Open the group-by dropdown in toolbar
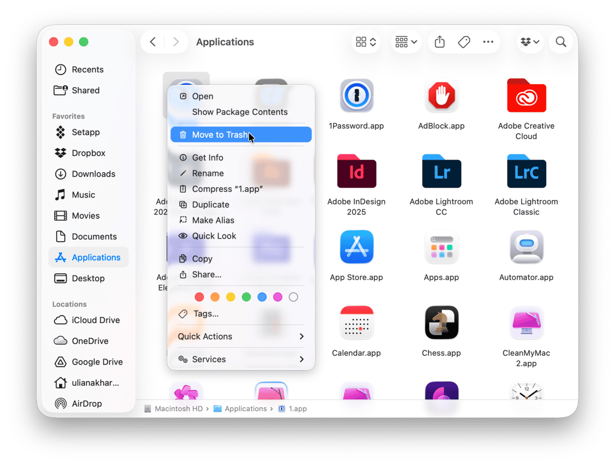615x466 pixels. tap(406, 42)
